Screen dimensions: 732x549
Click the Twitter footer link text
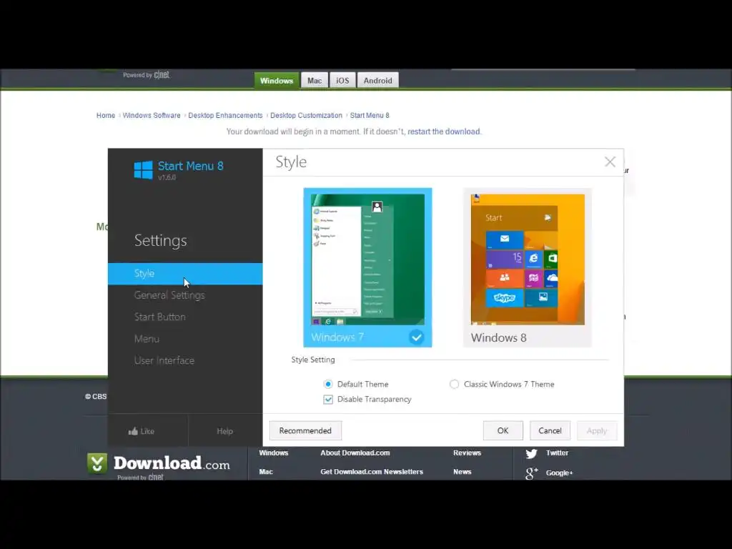click(558, 452)
